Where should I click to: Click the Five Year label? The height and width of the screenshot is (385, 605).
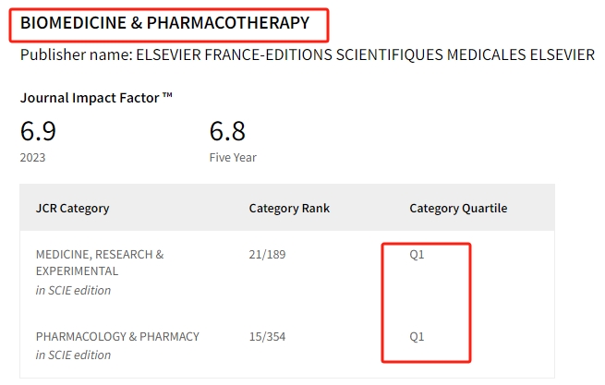pyautogui.click(x=233, y=157)
